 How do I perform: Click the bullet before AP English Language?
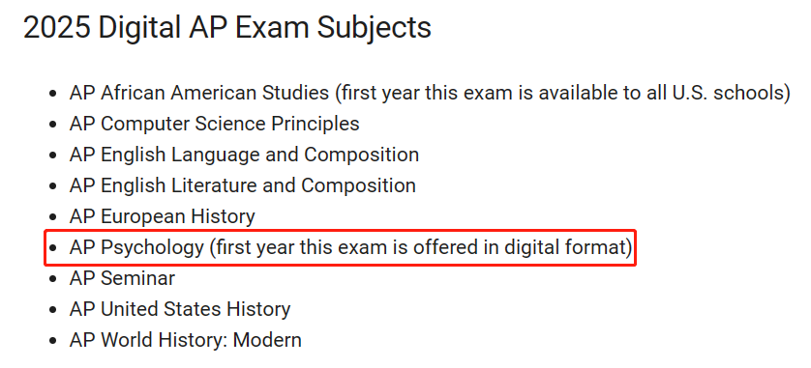point(52,156)
